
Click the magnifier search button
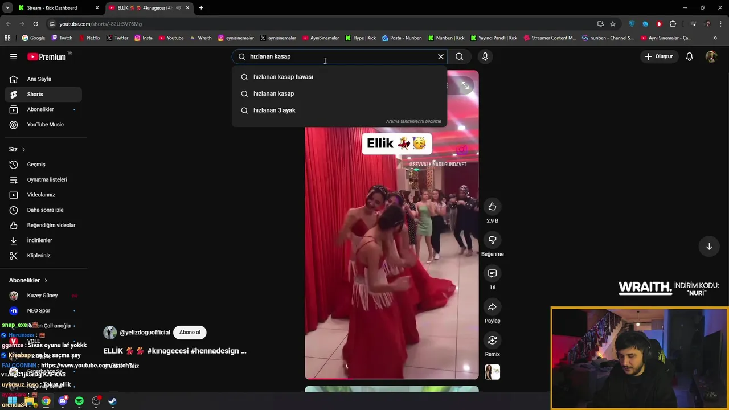[459, 56]
